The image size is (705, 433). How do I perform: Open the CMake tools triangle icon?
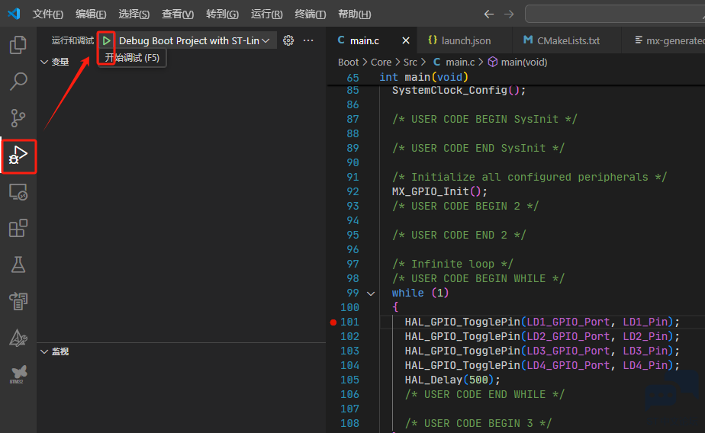point(18,338)
